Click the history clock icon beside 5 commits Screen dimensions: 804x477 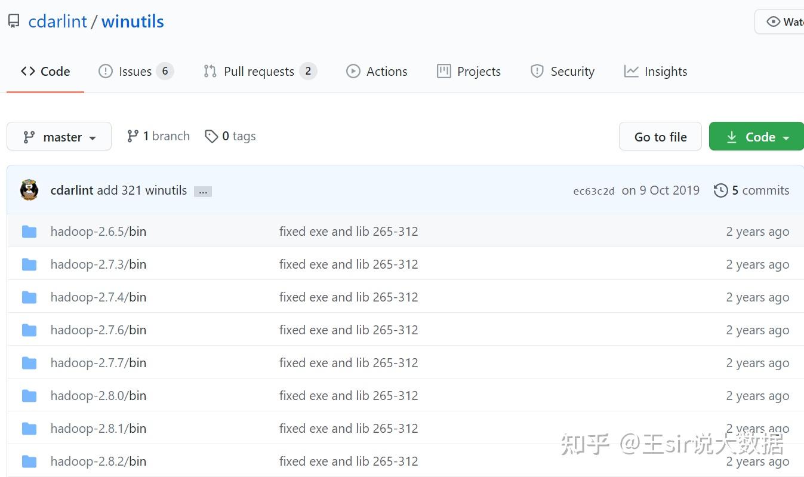click(720, 190)
